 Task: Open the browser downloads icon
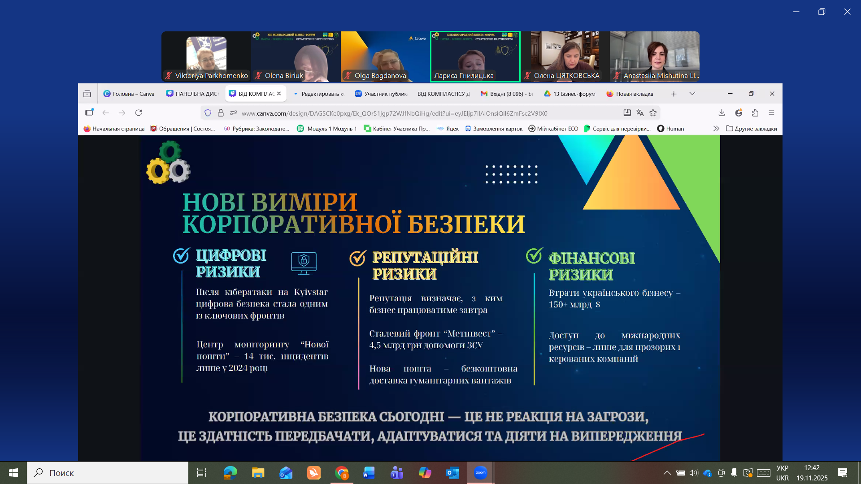722,113
